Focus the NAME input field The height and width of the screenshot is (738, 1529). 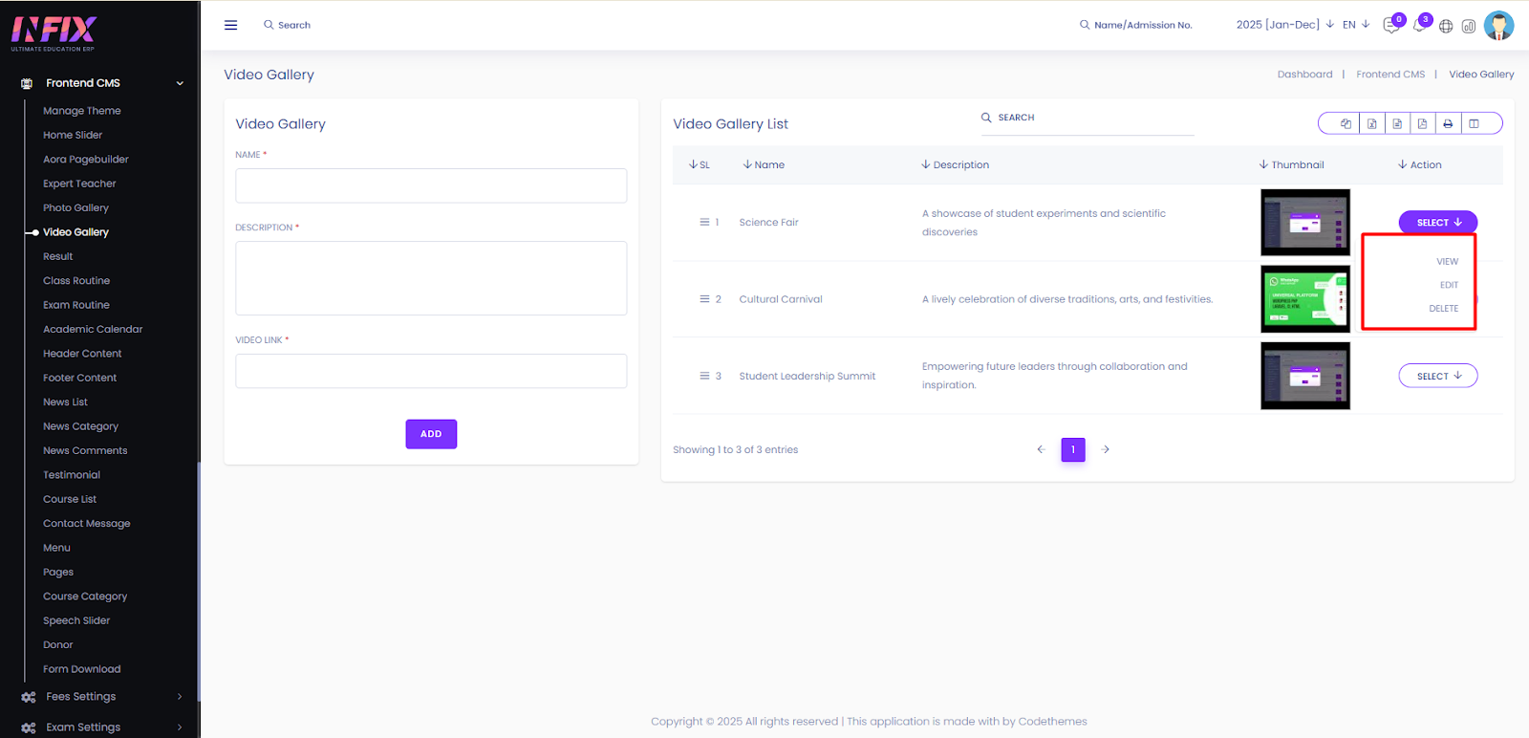click(x=431, y=185)
